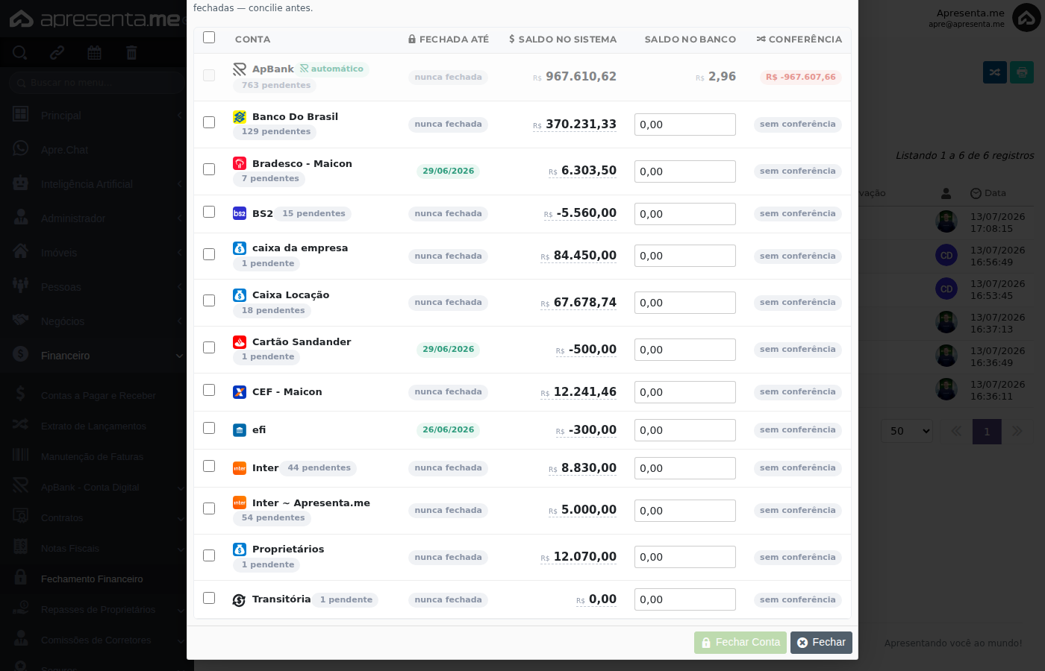This screenshot has width=1045, height=671.
Task: Click the blue shuffle icon button
Action: (x=995, y=72)
